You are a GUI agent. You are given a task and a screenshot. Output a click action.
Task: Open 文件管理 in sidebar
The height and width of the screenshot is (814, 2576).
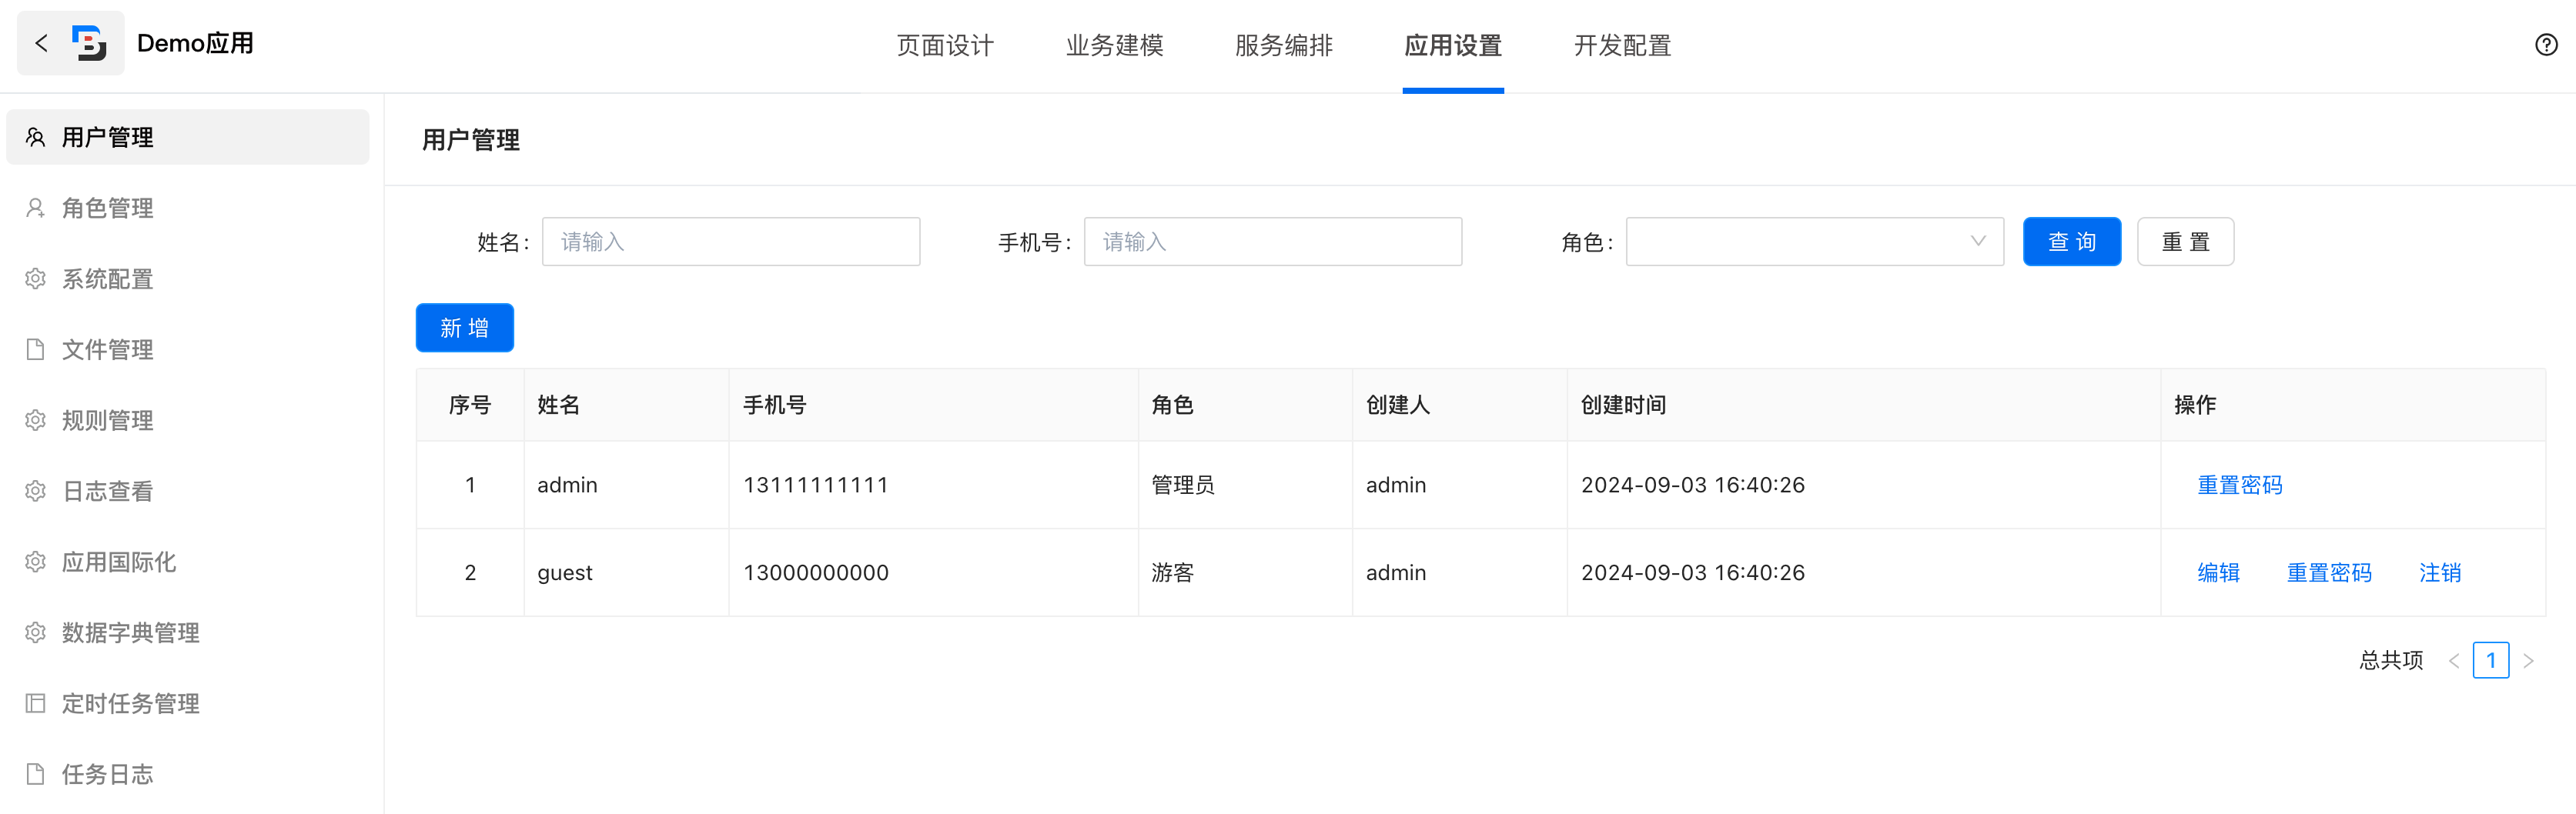tap(188, 349)
